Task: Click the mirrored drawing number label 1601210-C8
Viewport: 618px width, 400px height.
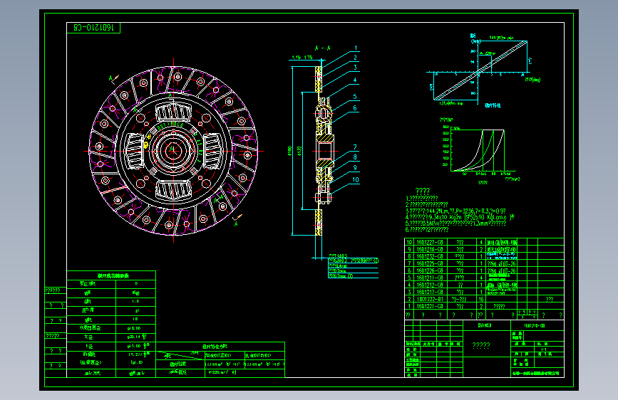Action: pos(93,28)
